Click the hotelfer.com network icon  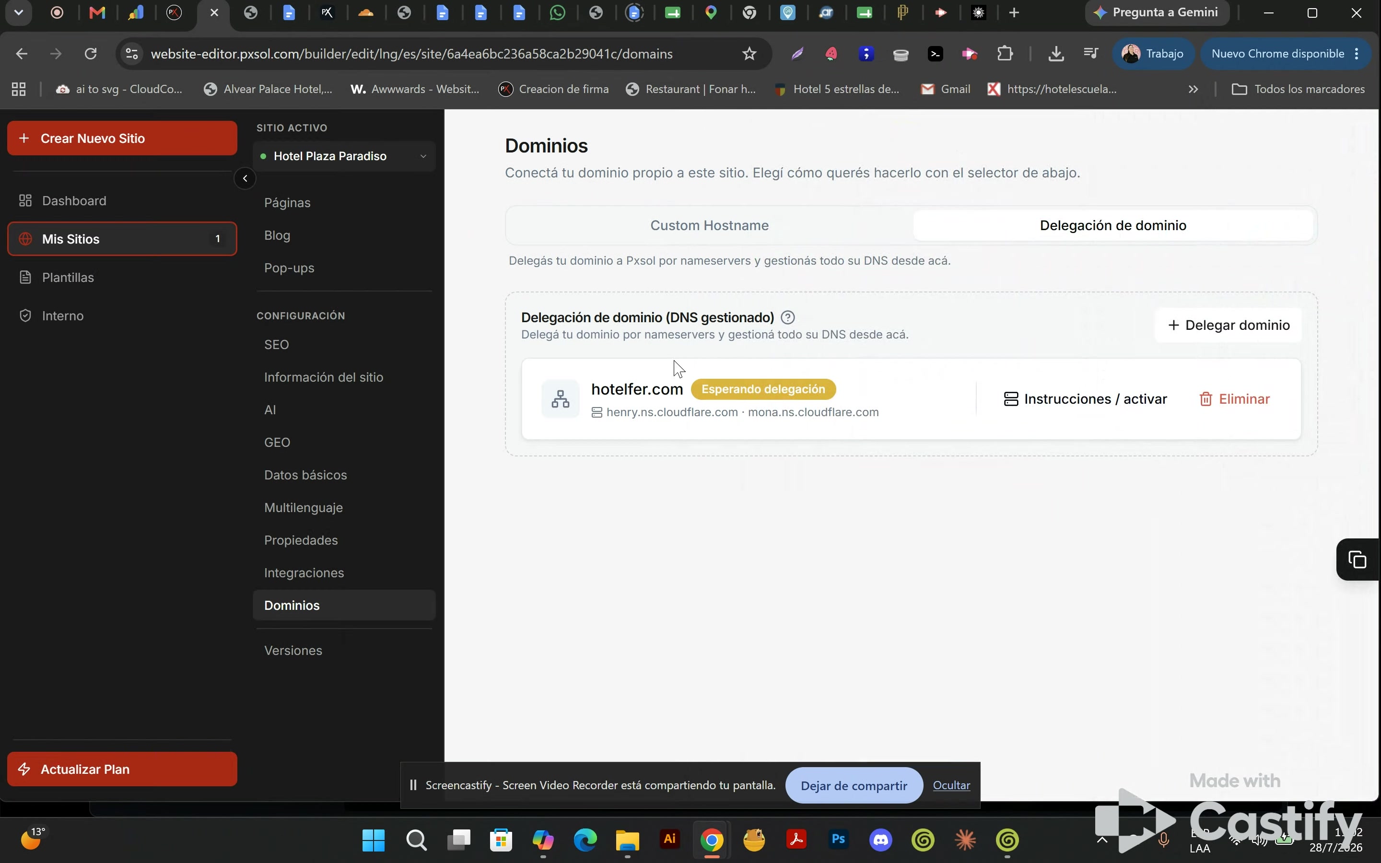point(560,399)
